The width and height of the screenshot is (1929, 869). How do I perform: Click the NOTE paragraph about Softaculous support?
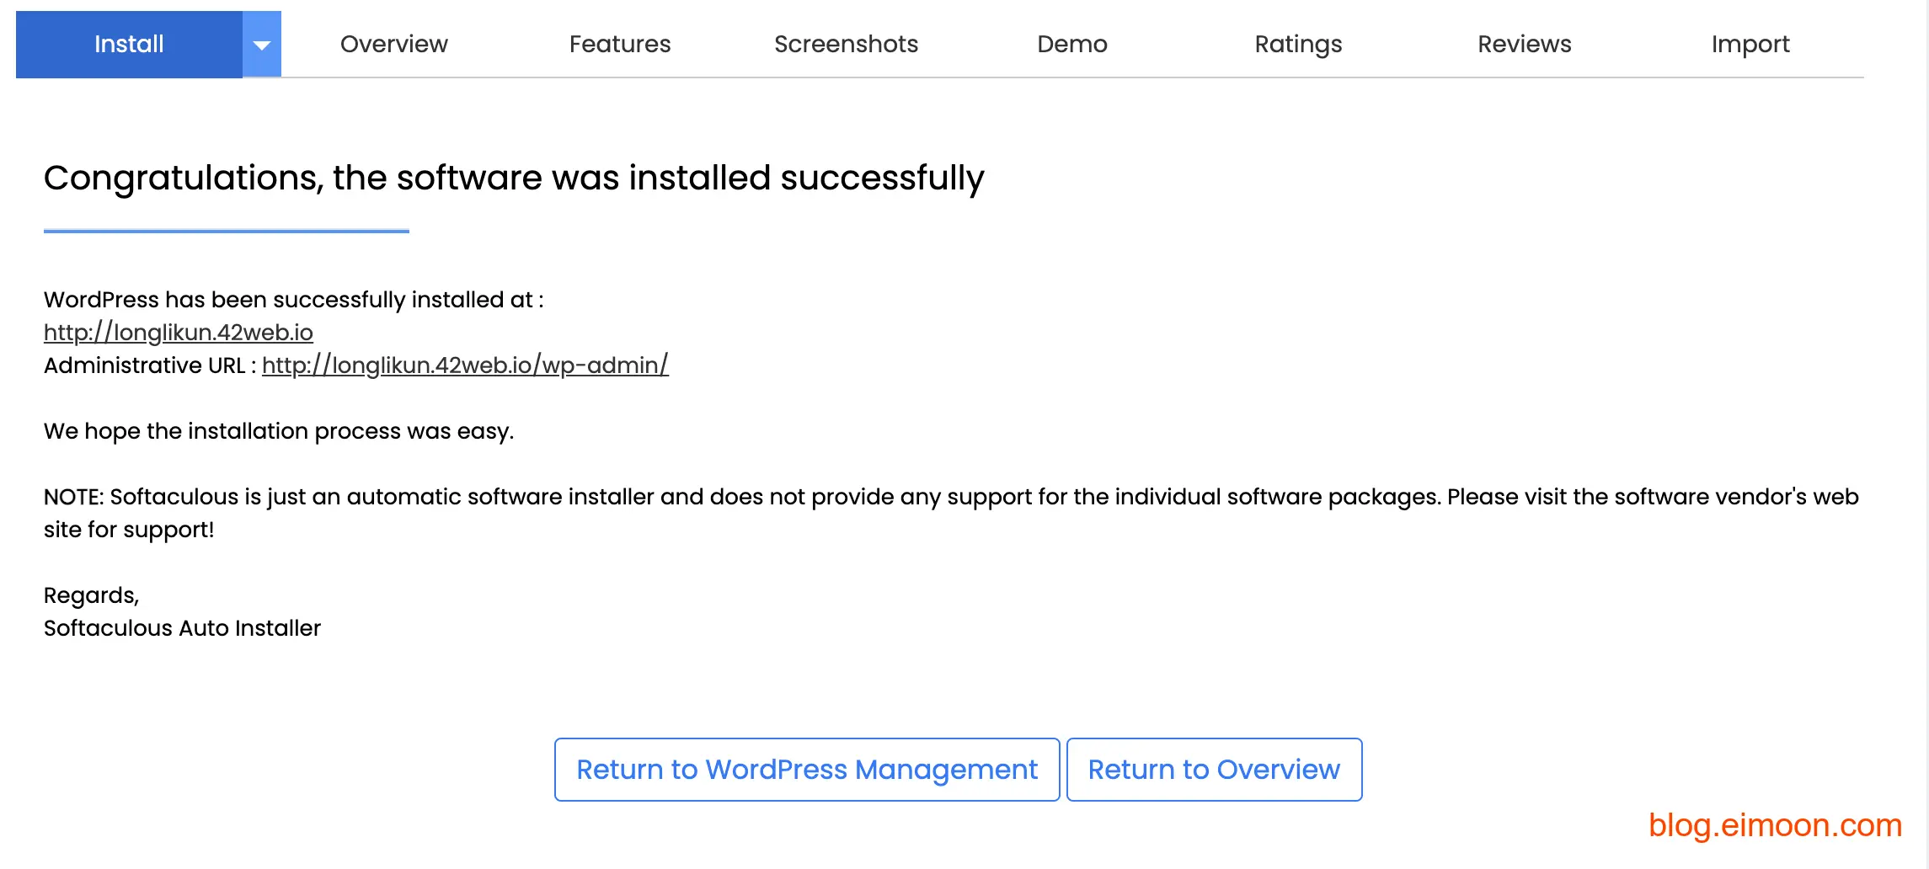(x=950, y=498)
